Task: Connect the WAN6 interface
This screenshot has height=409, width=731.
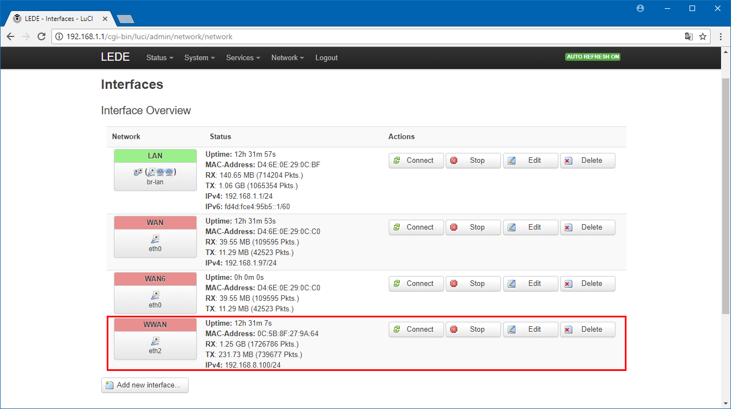Action: click(416, 284)
